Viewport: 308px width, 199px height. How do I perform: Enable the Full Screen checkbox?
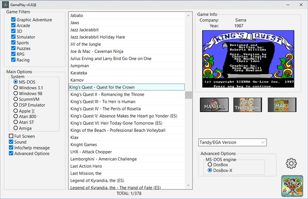[11, 136]
